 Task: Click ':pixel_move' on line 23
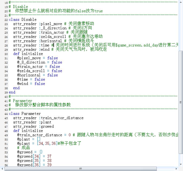click(x=50, y=24)
